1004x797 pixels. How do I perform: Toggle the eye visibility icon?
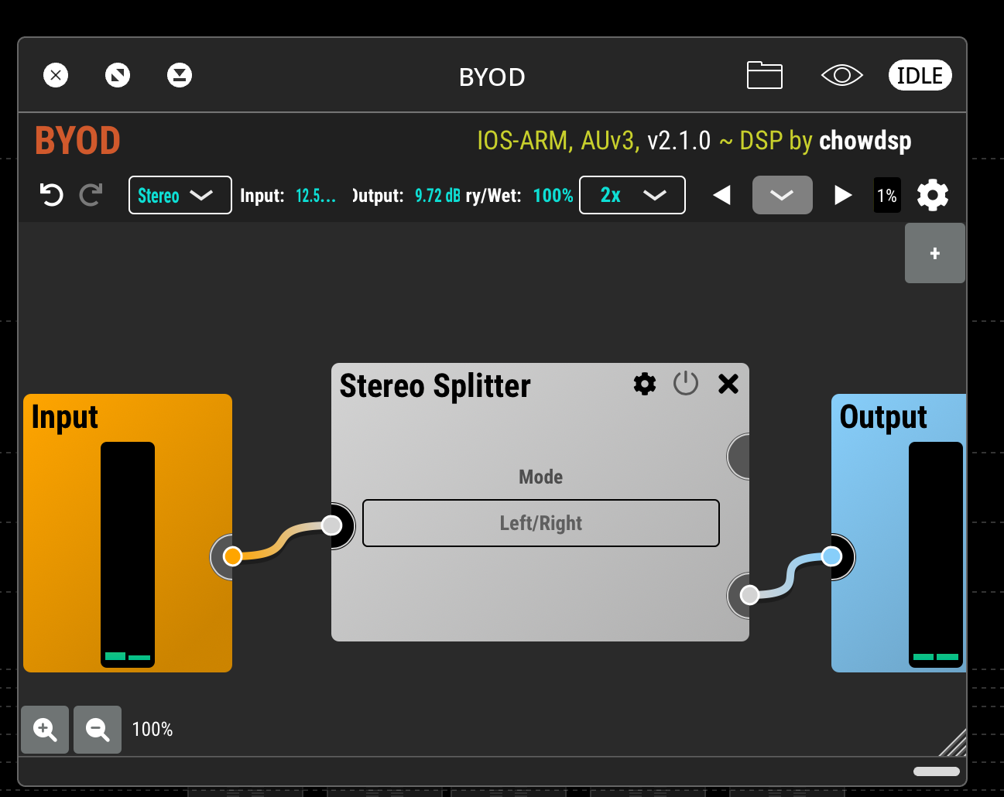[841, 75]
